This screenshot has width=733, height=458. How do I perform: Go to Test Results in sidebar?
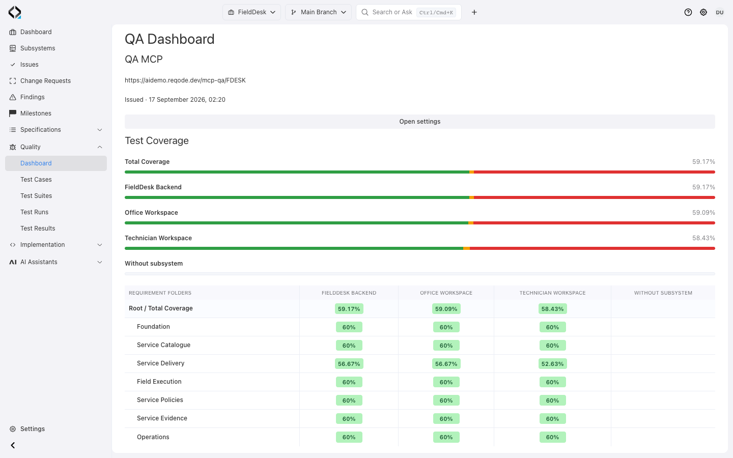click(56, 228)
